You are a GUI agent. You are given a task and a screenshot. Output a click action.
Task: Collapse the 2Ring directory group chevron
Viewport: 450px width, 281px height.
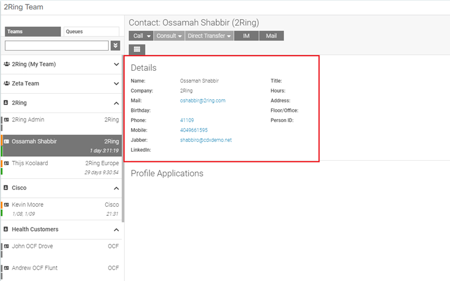(116, 103)
